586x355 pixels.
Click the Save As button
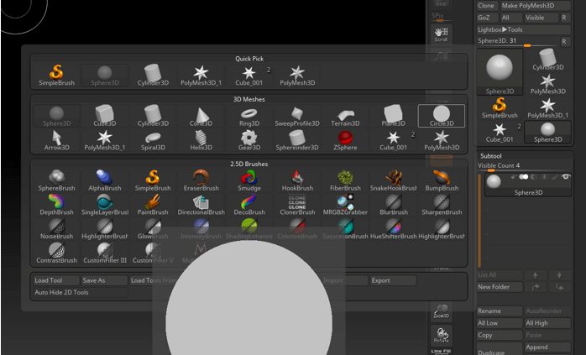click(x=104, y=280)
